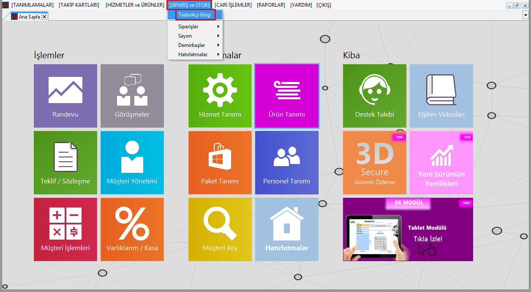
Task: Open the Paket Tanımı tile
Action: (220, 163)
